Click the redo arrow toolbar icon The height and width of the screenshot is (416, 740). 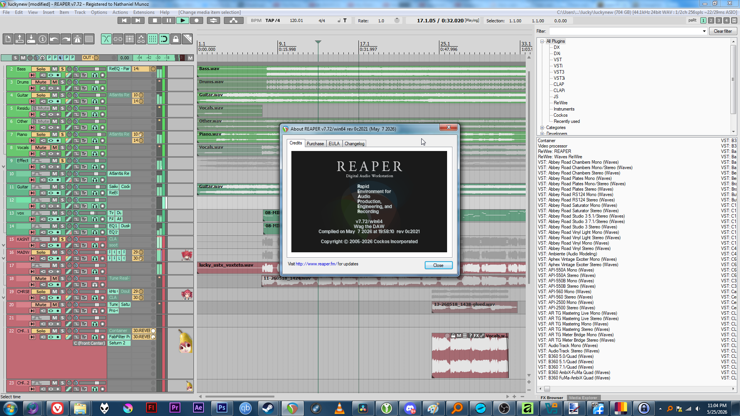click(66, 39)
